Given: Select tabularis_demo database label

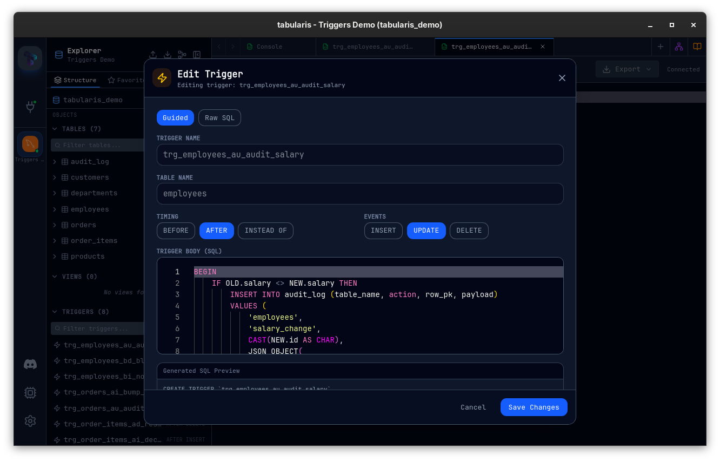Looking at the screenshot, I should (x=93, y=100).
